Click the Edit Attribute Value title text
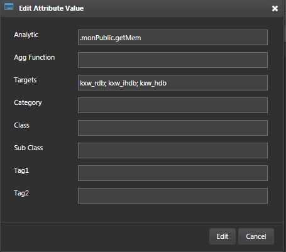This screenshot has width=286, height=252. [52, 8]
